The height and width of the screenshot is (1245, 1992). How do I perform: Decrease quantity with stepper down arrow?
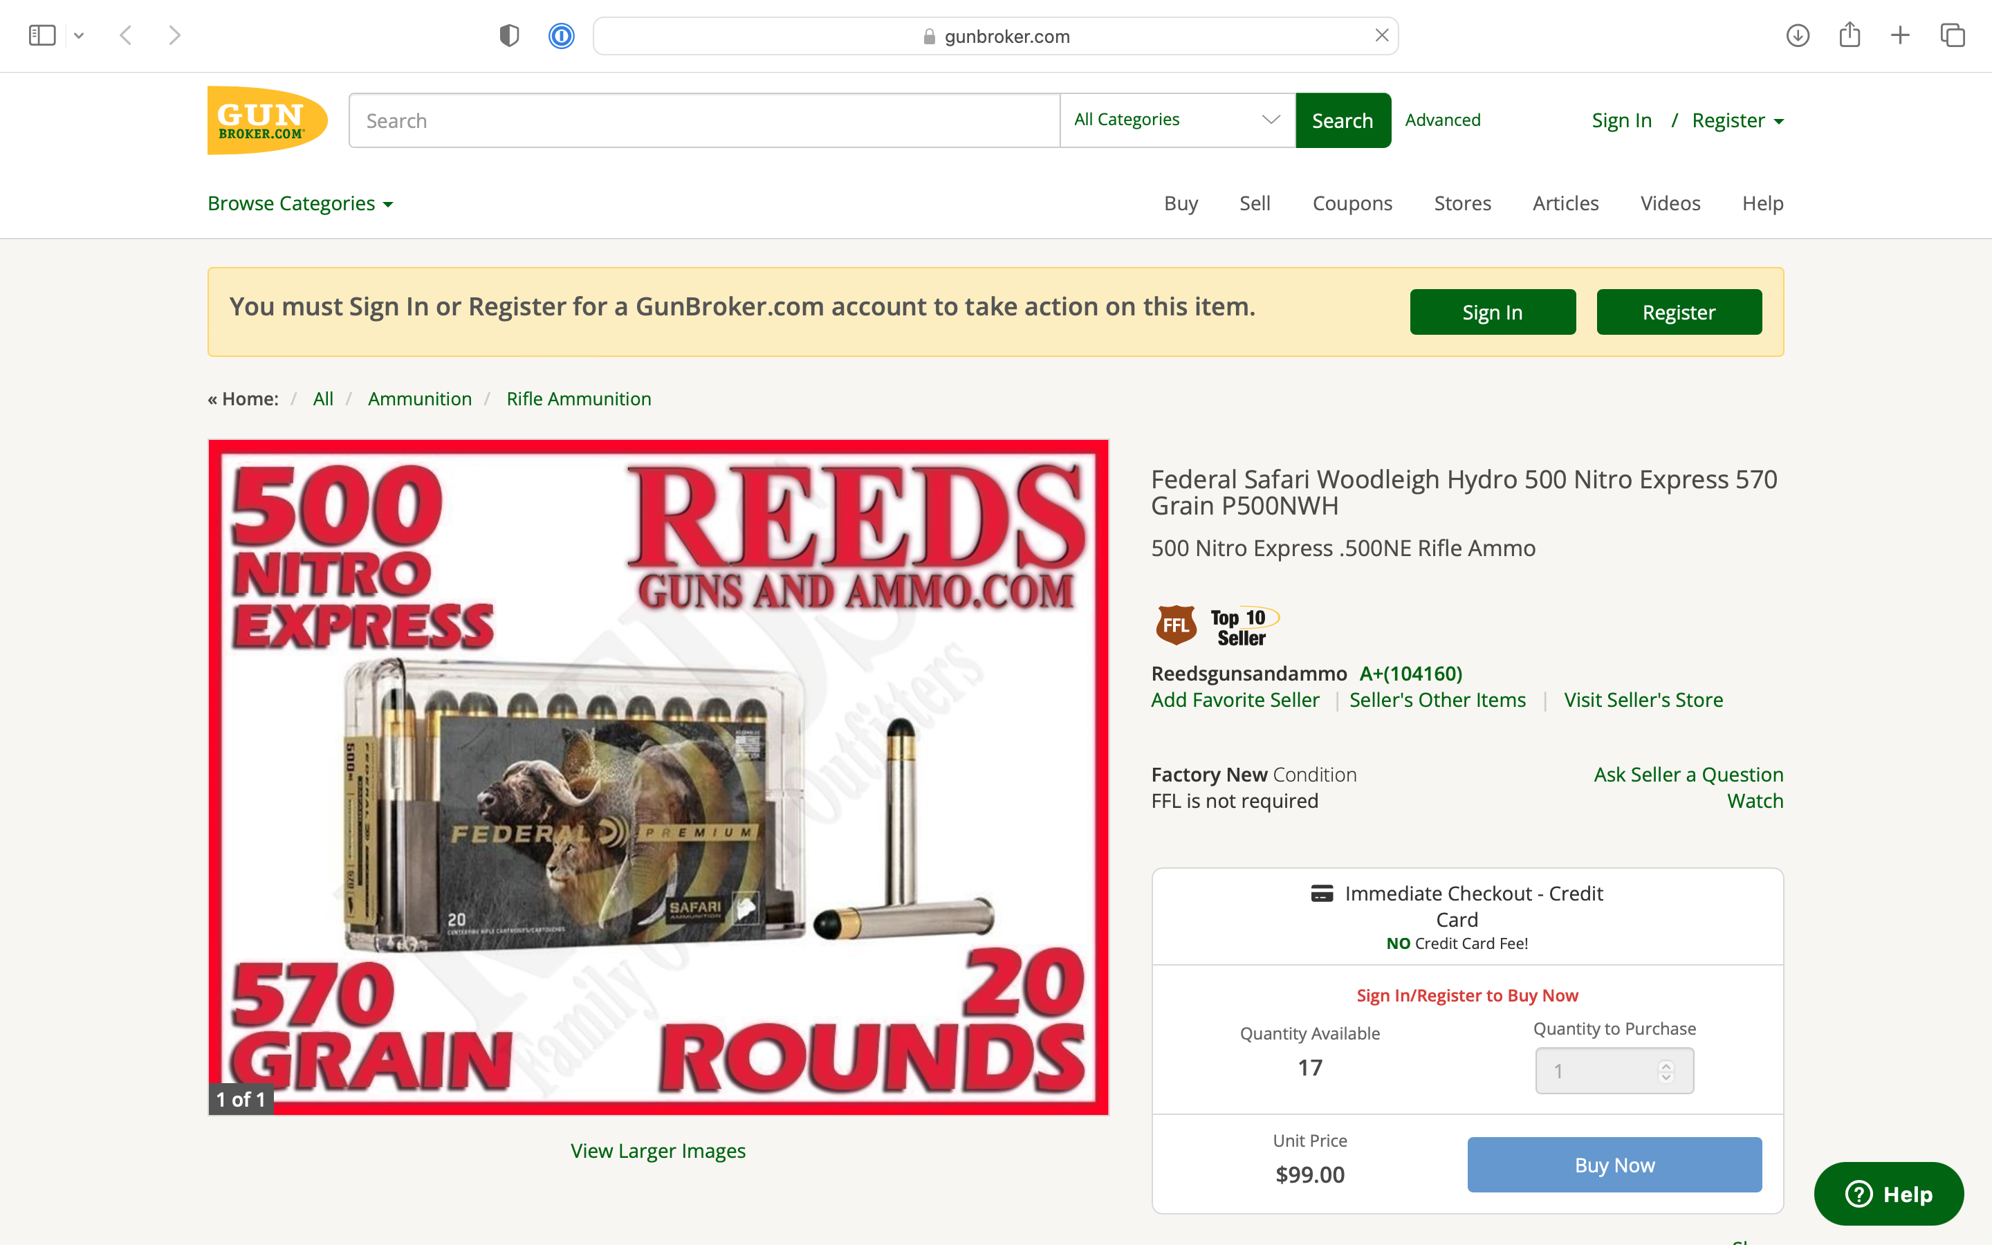click(1666, 1076)
